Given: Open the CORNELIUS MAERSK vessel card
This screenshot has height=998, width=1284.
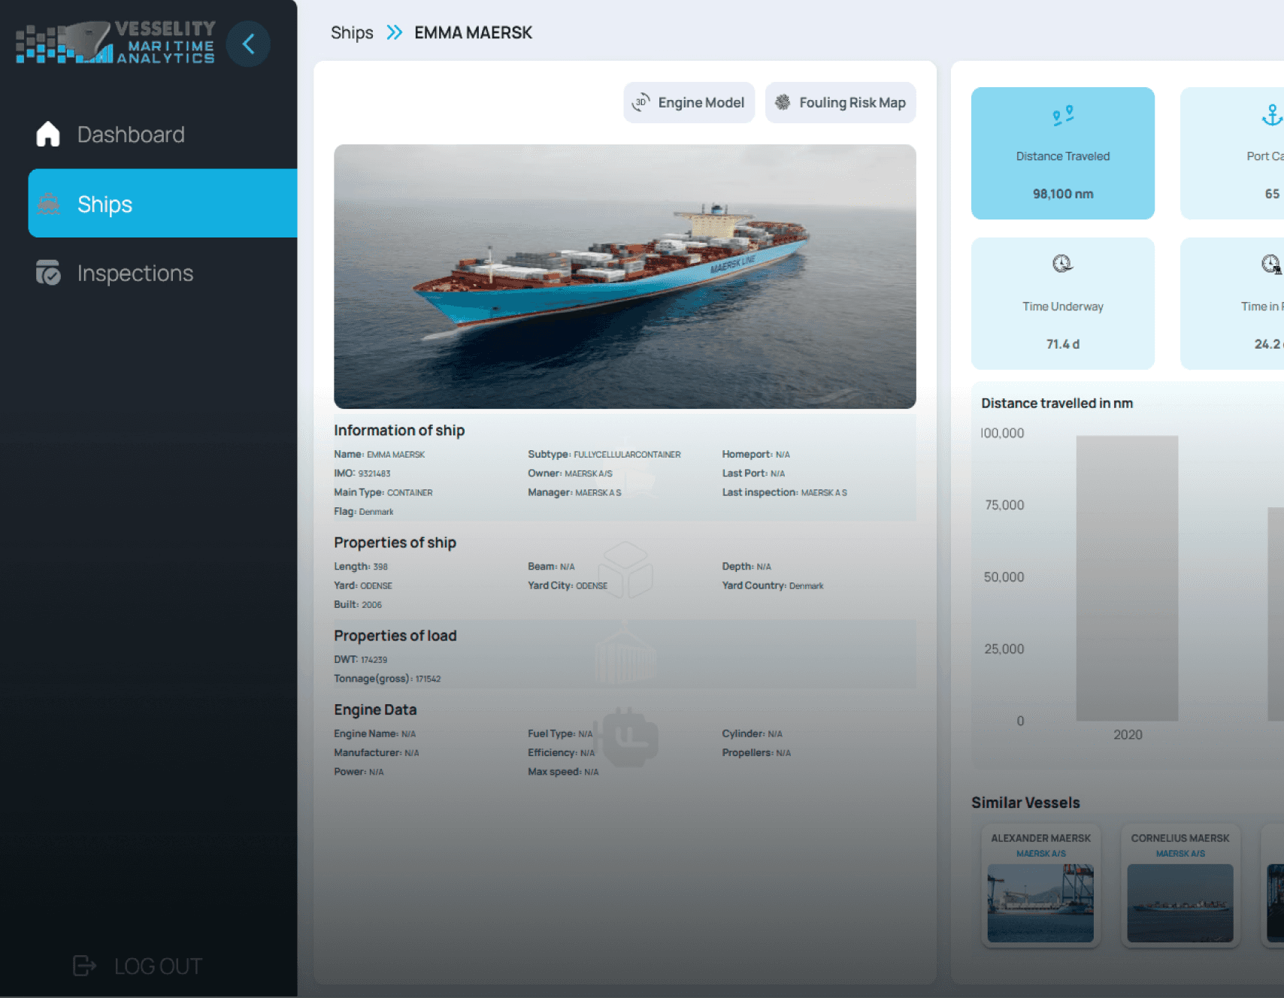Looking at the screenshot, I should click(1180, 885).
